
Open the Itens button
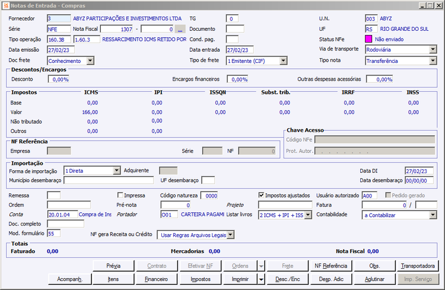(113, 278)
